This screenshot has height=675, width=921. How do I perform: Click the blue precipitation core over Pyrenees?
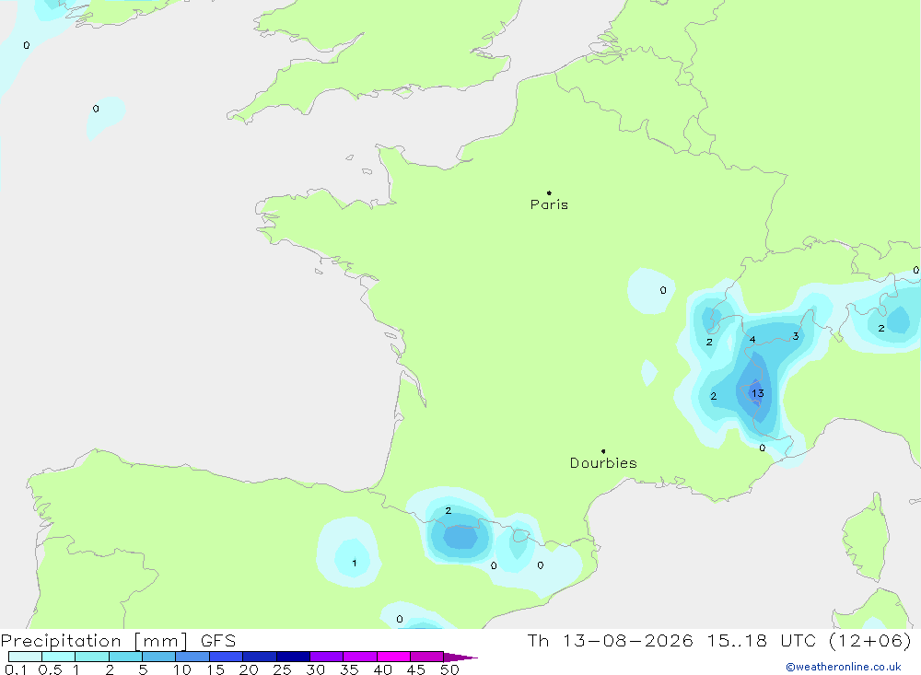coord(461,536)
